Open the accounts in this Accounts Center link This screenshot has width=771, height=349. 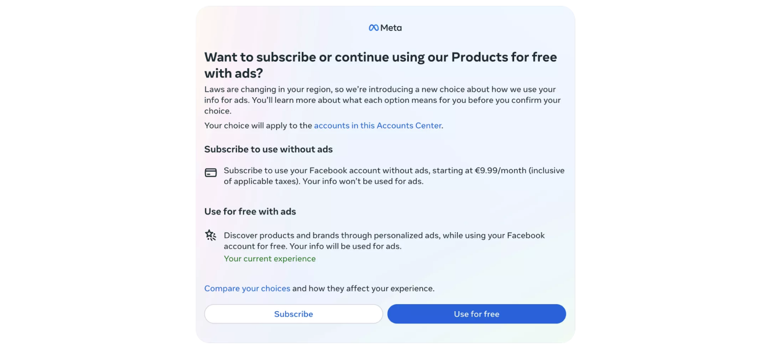coord(377,126)
